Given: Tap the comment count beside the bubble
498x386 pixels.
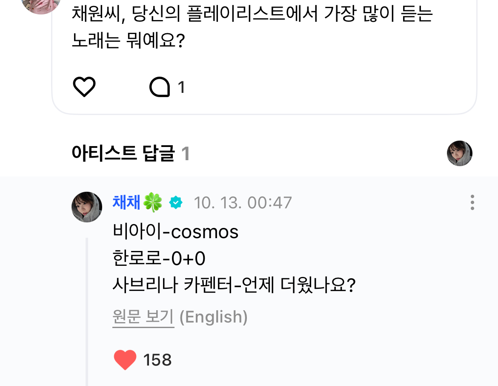Looking at the screenshot, I should [181, 88].
